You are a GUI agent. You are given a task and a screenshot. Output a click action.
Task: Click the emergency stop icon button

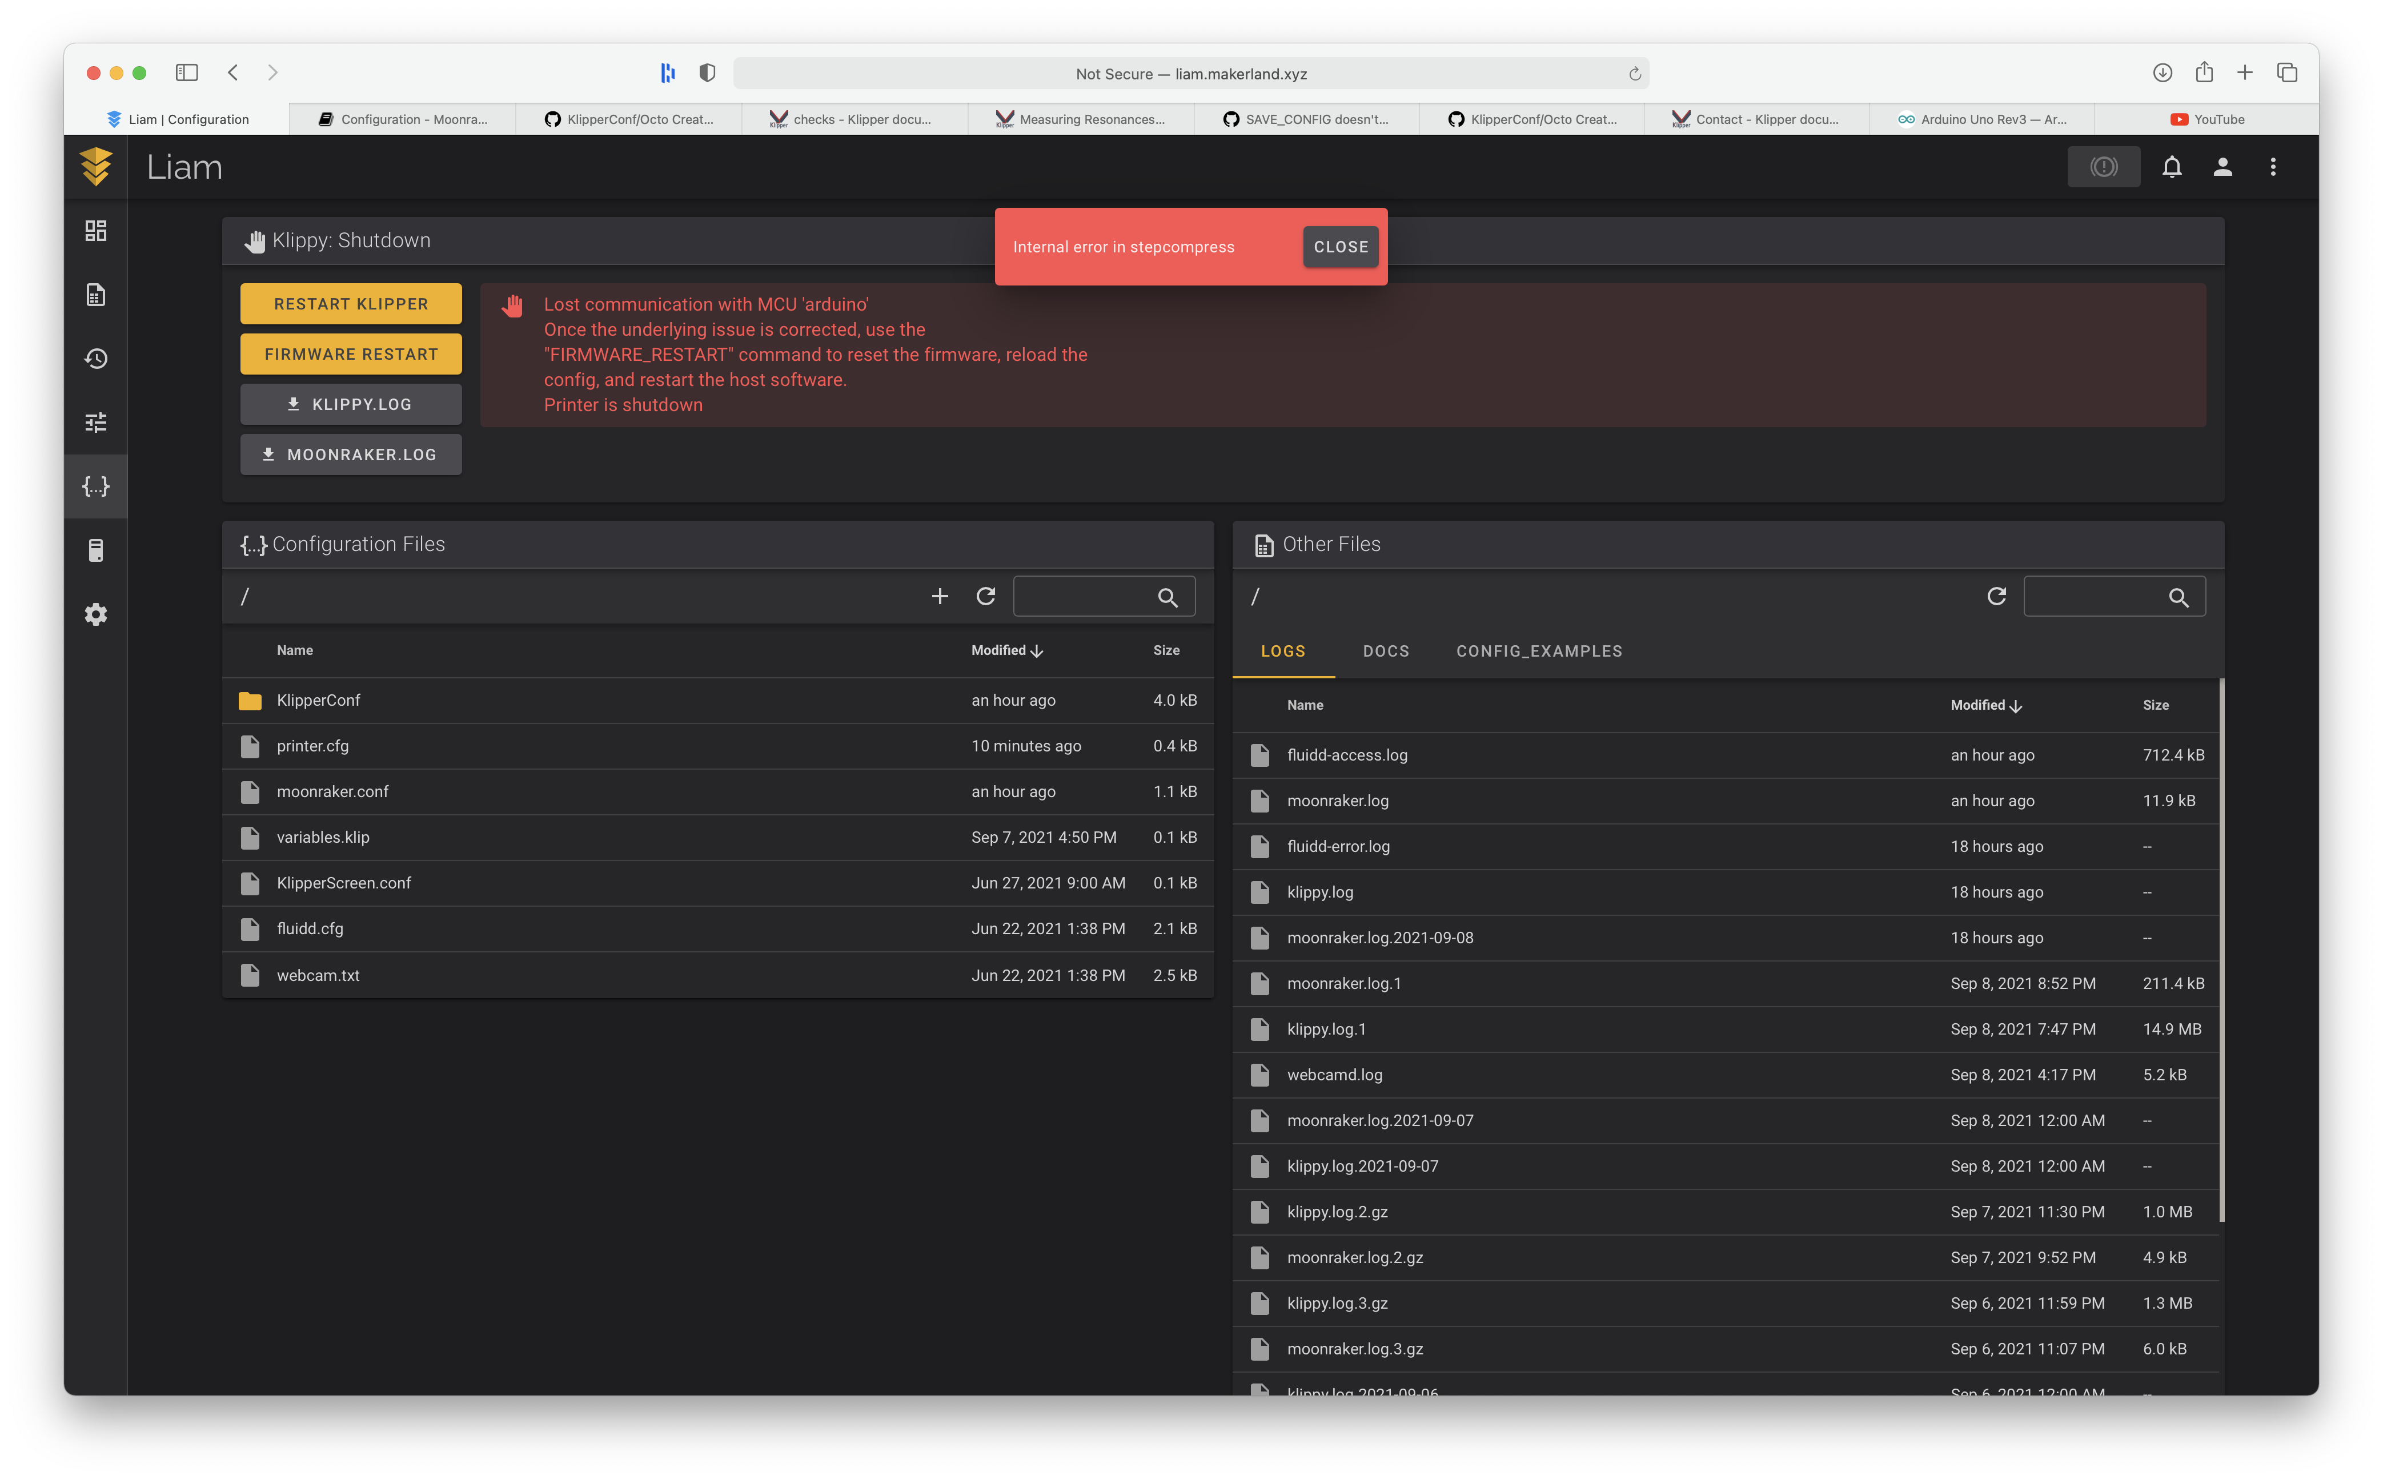[2103, 166]
